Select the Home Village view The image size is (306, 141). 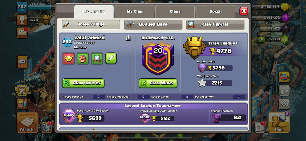coord(91,25)
